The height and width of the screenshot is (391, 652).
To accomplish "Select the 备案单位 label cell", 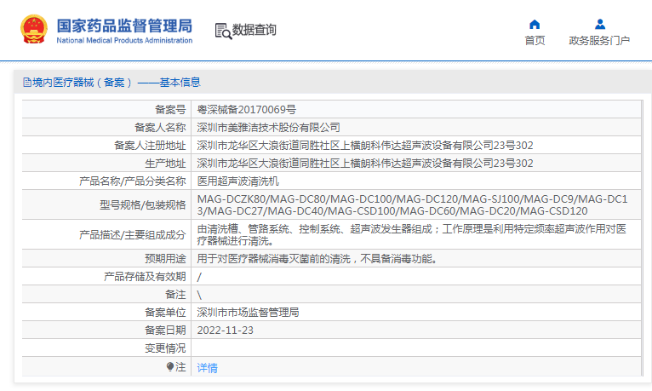I will [x=106, y=312].
